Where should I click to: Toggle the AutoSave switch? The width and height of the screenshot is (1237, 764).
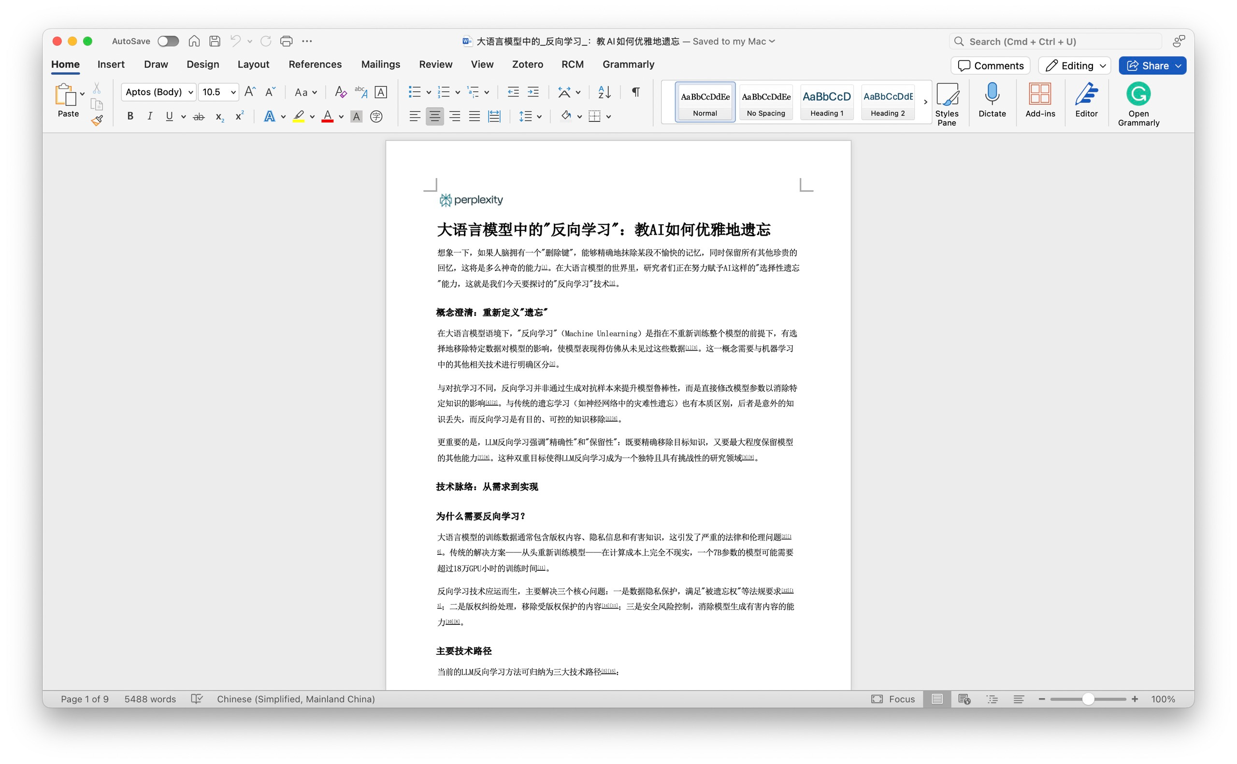168,42
